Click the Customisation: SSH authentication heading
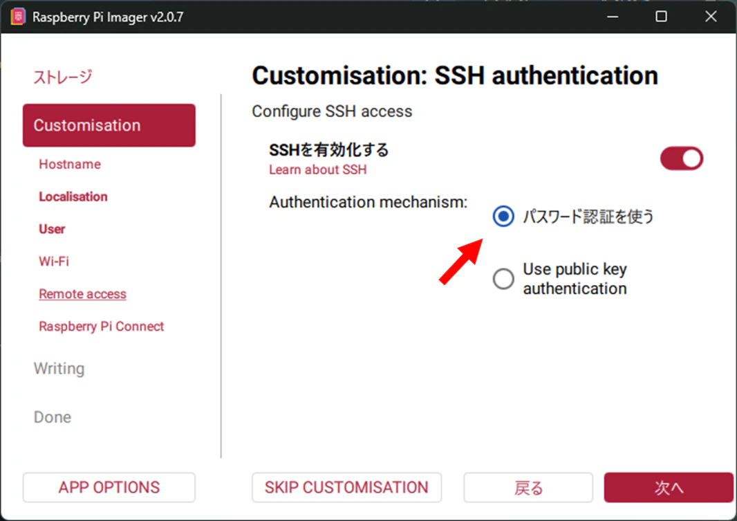The width and height of the screenshot is (737, 521). click(x=455, y=75)
